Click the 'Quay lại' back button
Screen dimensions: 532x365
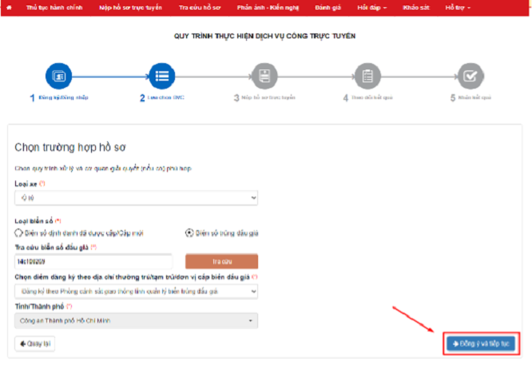(x=35, y=343)
